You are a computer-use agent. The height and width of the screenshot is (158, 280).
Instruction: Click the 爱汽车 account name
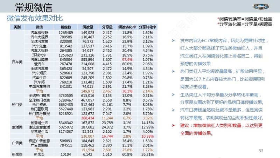(39, 64)
